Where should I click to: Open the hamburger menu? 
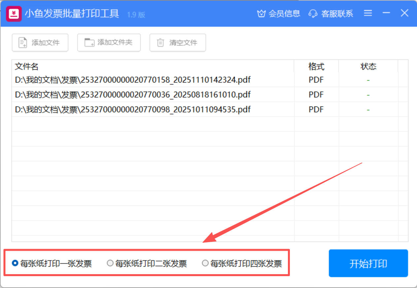click(x=368, y=13)
